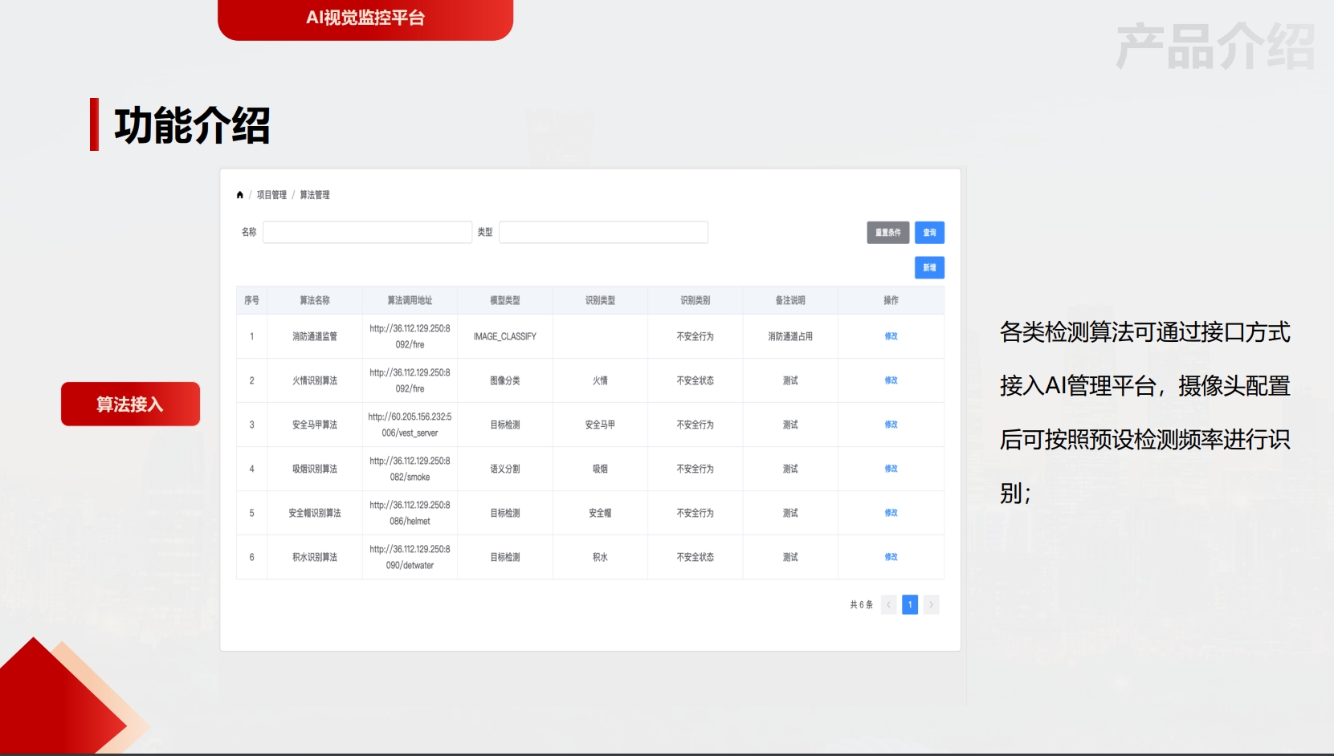The width and height of the screenshot is (1334, 756).
Task: Click 修改 for 吸烟识别算法 row
Action: tap(891, 469)
